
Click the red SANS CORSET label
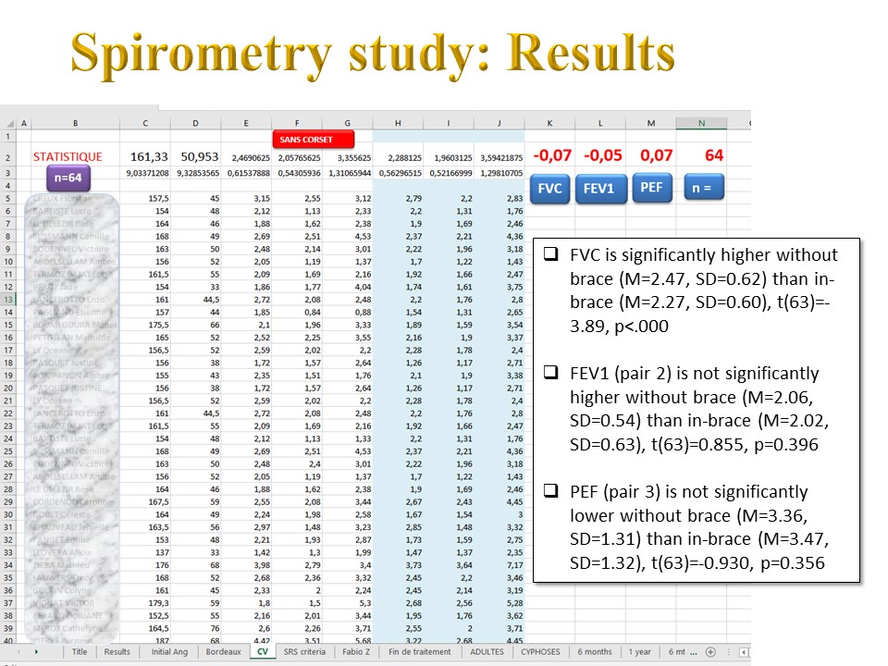[314, 140]
